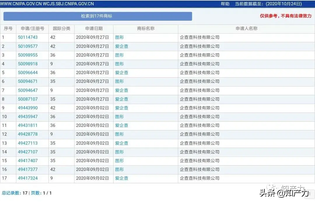This screenshot has width=315, height=203.
Task: Open application number 49428778
Action: [28, 134]
